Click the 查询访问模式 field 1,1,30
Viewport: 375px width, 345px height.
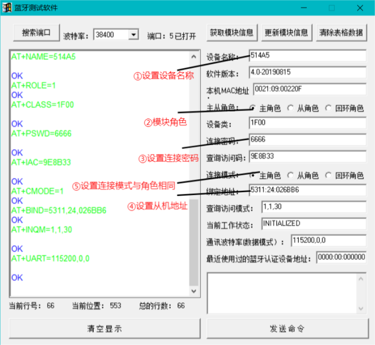coord(314,207)
